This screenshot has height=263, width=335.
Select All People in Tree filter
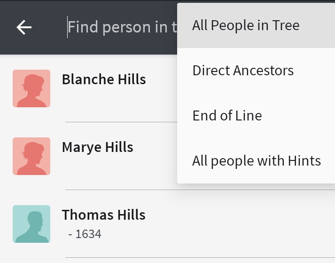pos(246,25)
